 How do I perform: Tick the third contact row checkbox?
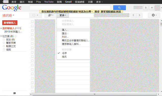pos(32,30)
